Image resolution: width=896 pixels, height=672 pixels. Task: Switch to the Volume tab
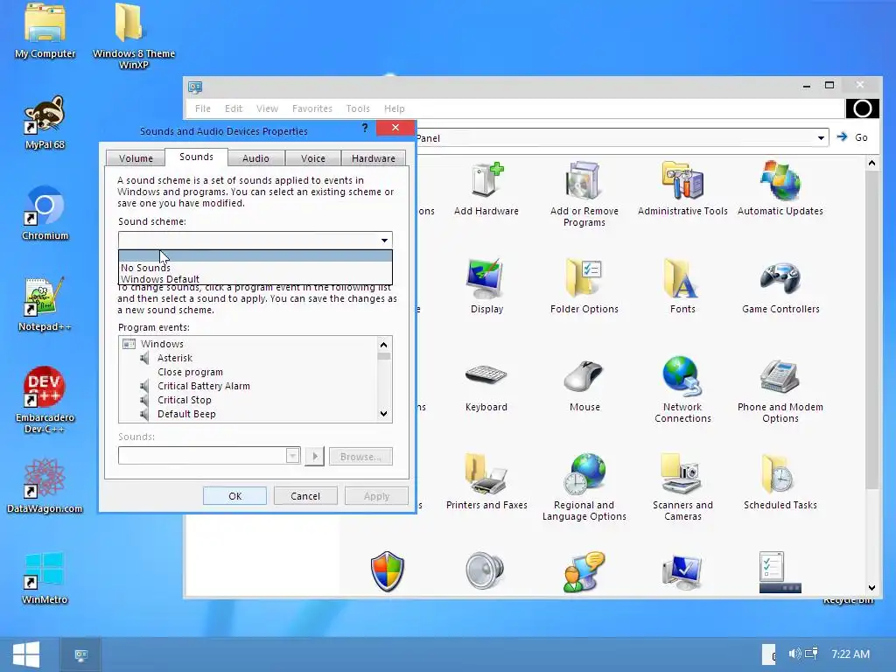[136, 158]
